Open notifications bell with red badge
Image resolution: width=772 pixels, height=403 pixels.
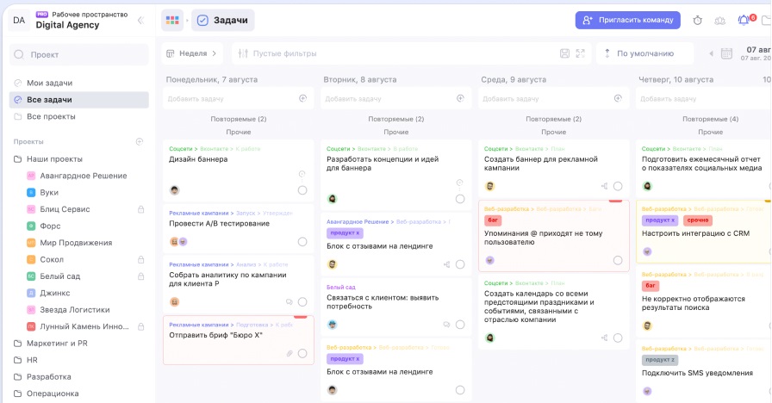click(x=744, y=20)
